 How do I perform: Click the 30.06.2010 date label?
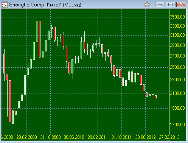click(74, 137)
